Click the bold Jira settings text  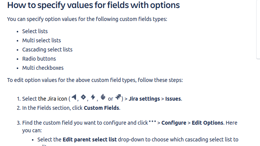144,99
